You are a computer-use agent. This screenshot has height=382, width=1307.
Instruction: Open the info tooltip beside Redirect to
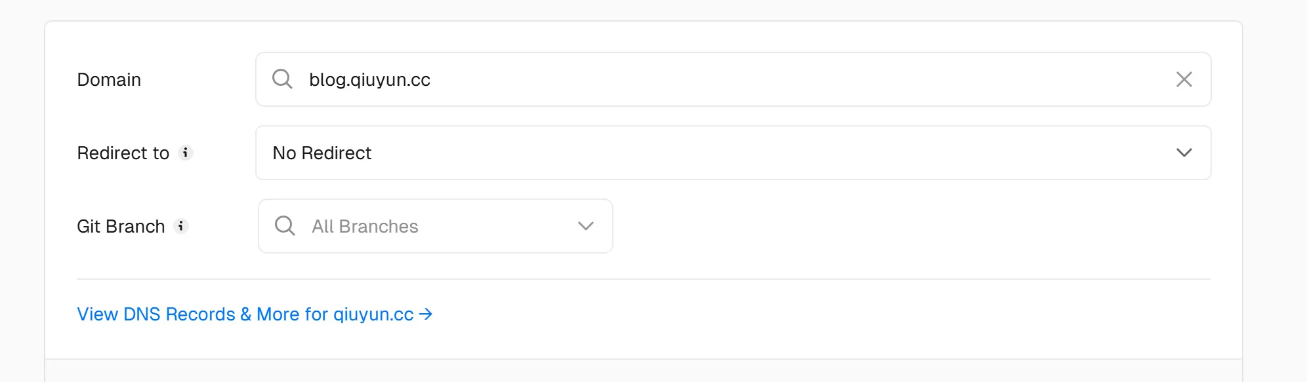(186, 153)
